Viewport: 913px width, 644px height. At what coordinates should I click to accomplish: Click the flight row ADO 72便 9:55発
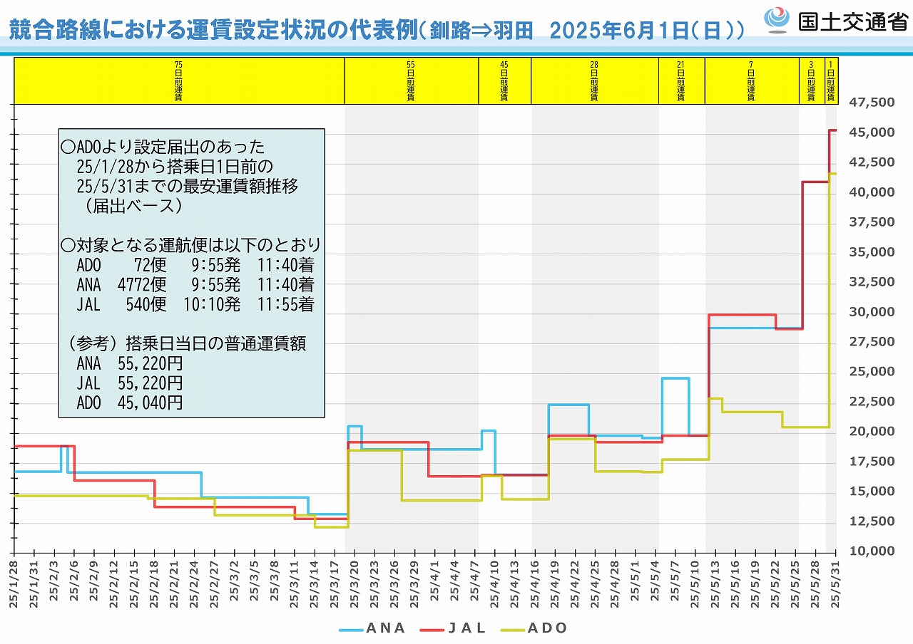coord(195,265)
